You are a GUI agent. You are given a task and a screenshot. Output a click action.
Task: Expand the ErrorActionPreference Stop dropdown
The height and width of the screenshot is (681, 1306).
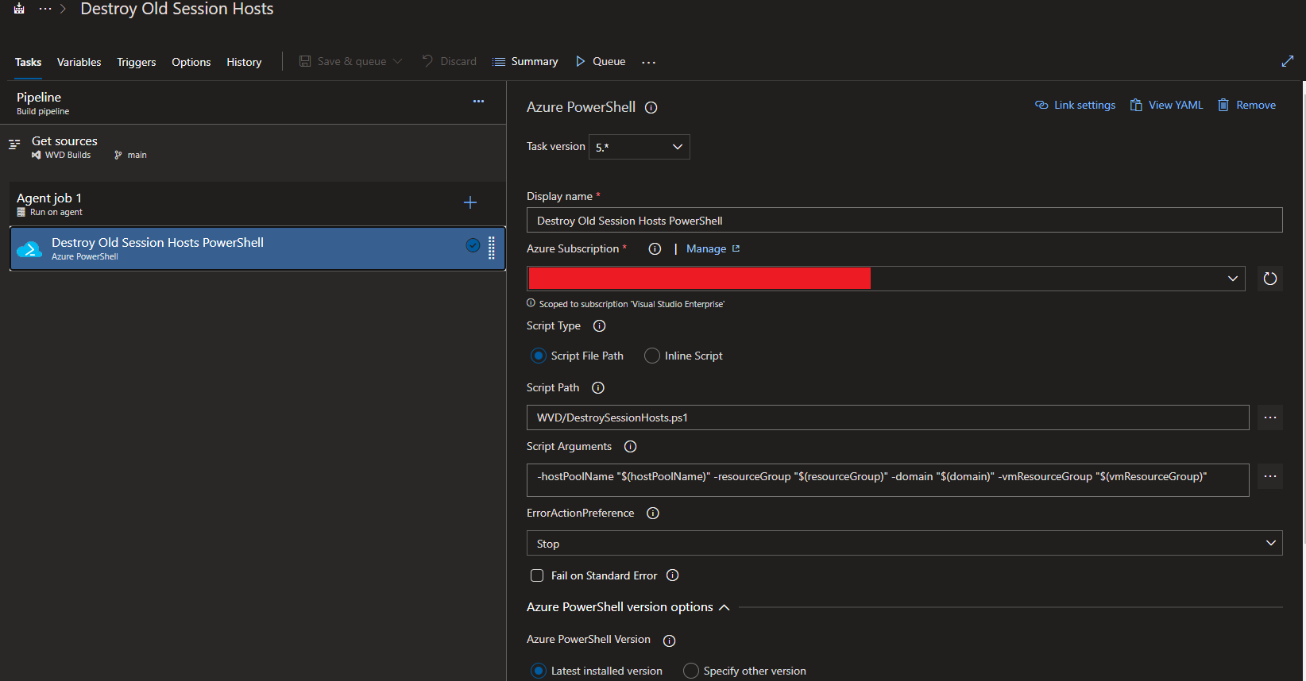(x=904, y=544)
